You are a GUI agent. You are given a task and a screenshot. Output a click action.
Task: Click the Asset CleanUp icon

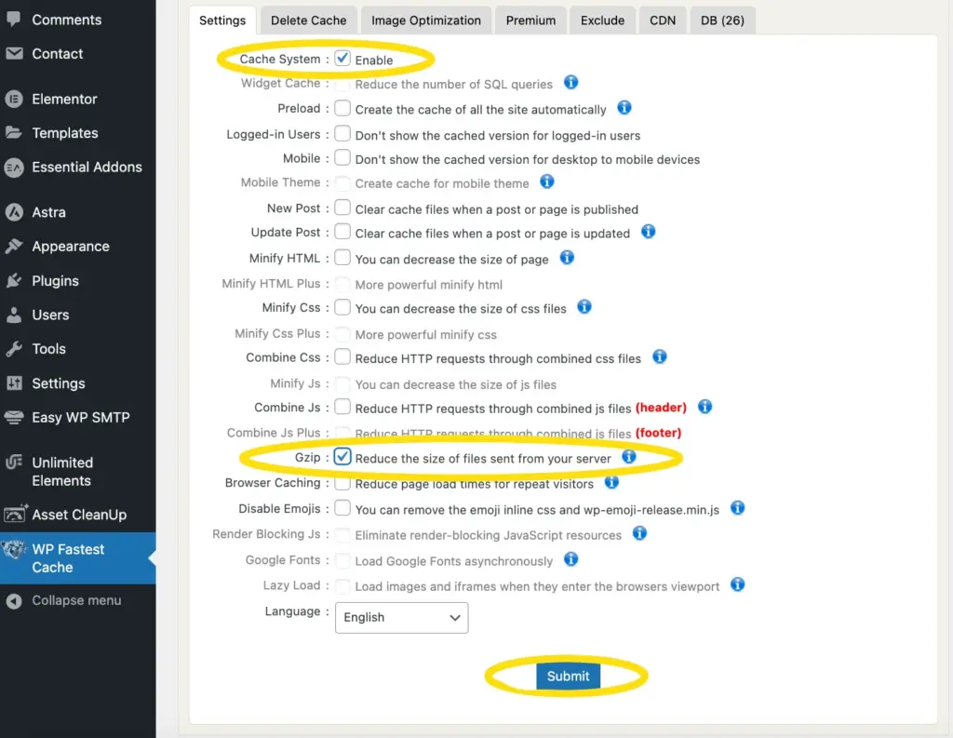[x=15, y=514]
